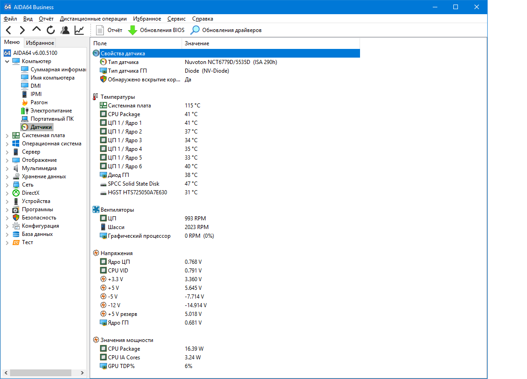Open the Сервис menu
Image resolution: width=527 pixels, height=379 pixels.
176,19
